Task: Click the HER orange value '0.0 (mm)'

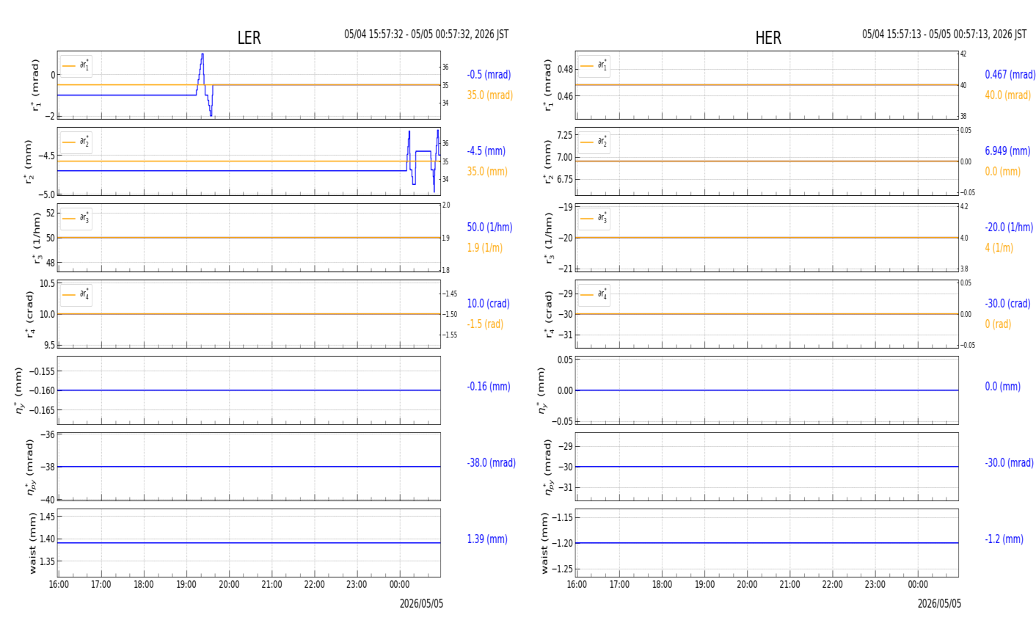Action: (1002, 172)
